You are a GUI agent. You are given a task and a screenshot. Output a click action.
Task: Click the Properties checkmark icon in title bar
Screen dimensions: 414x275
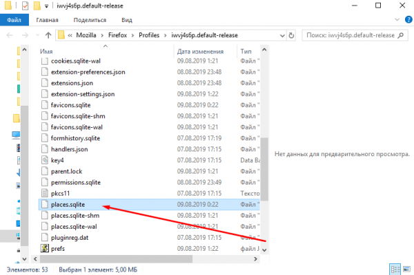pos(25,6)
